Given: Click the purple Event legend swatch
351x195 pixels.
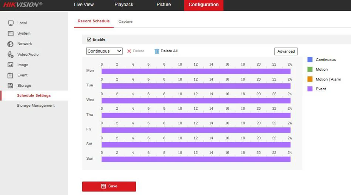Looking at the screenshot, I should (x=310, y=89).
